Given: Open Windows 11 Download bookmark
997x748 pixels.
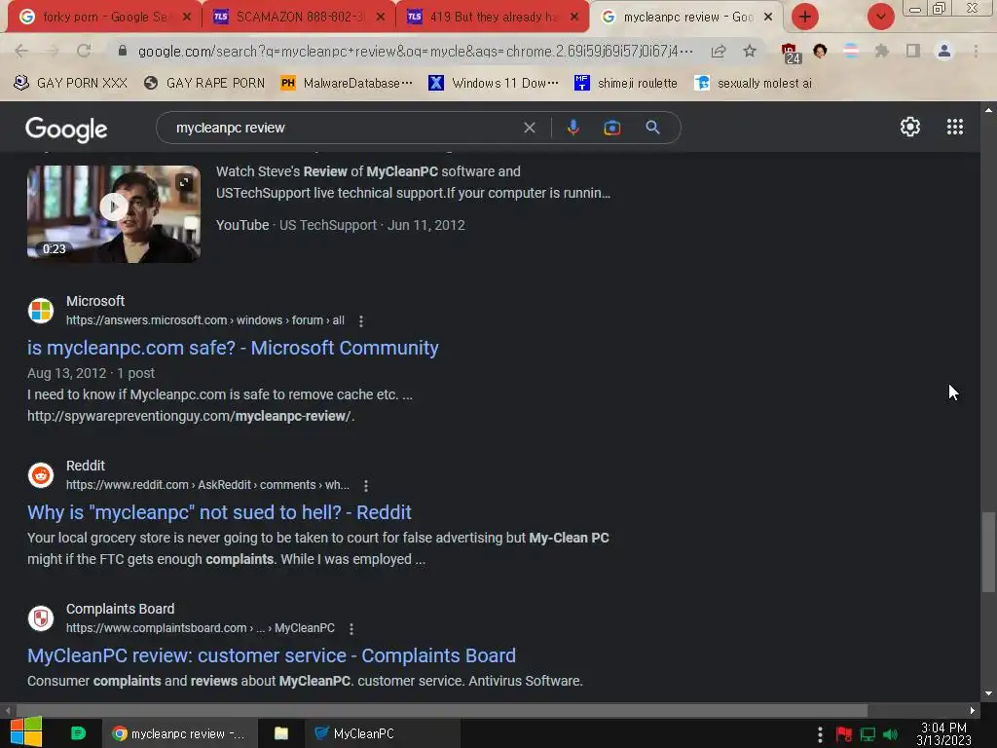Looking at the screenshot, I should (494, 83).
